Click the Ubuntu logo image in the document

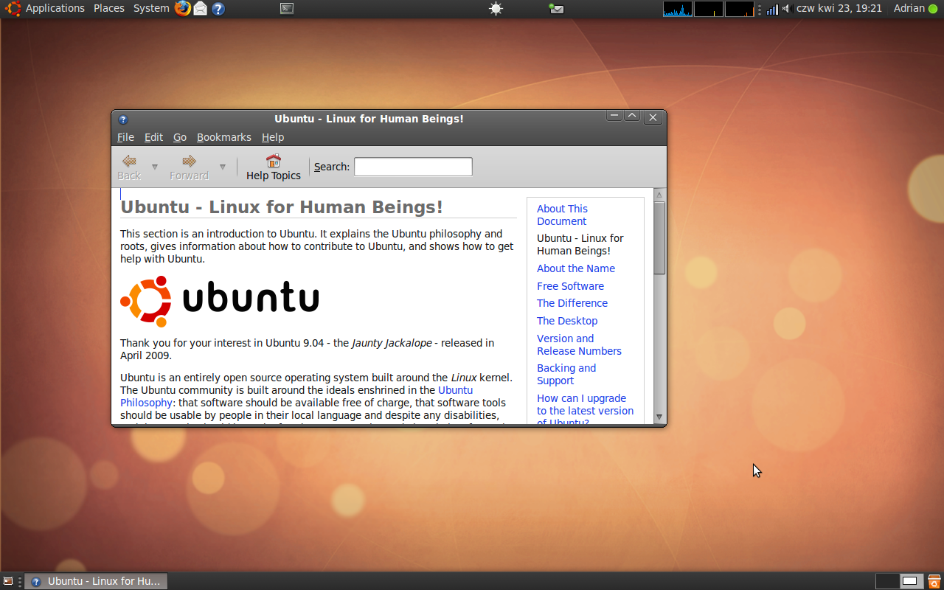click(220, 301)
